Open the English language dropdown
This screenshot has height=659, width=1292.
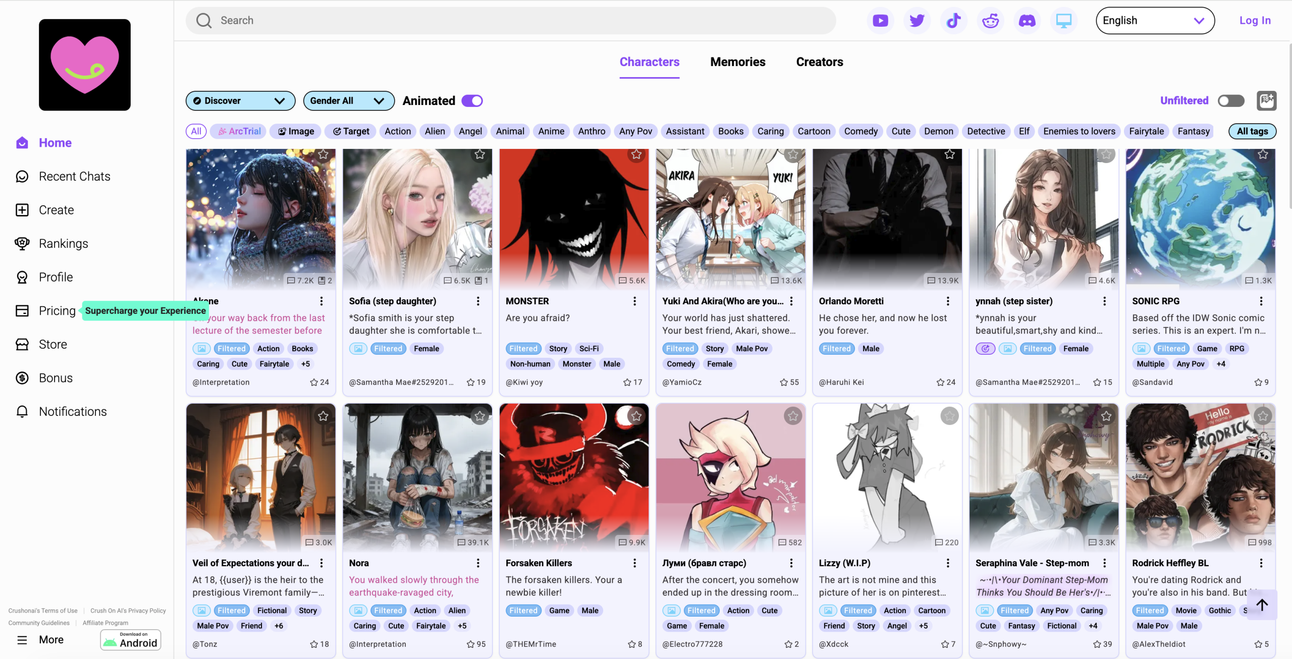pyautogui.click(x=1155, y=21)
